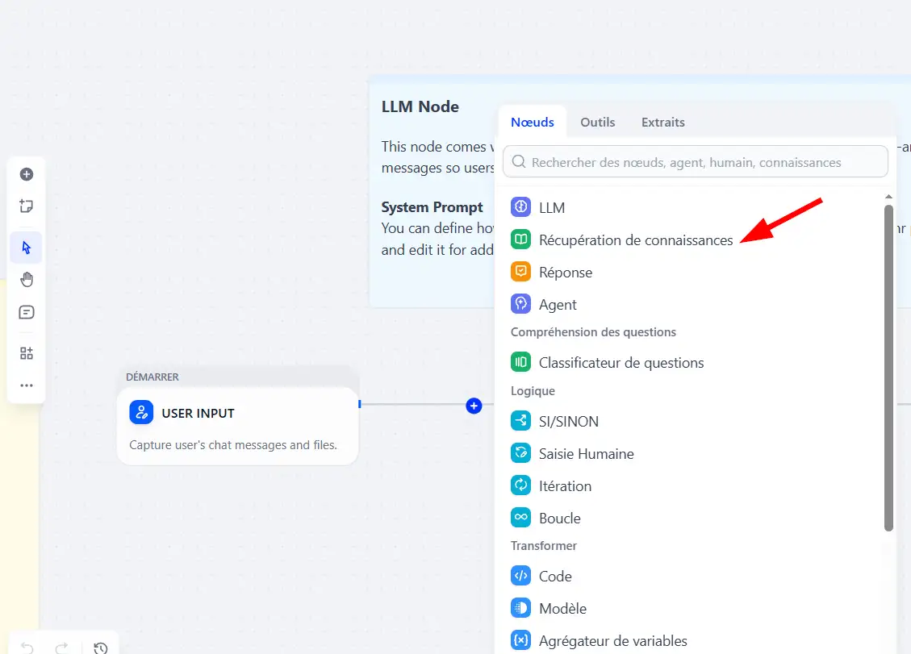Select the add note sticky icon
The width and height of the screenshot is (911, 654).
[x=26, y=206]
